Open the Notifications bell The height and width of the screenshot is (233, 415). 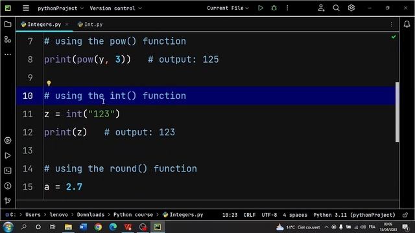pos(407,25)
